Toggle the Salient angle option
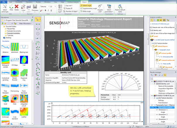This screenshot has width=177, height=128. pos(86,6)
